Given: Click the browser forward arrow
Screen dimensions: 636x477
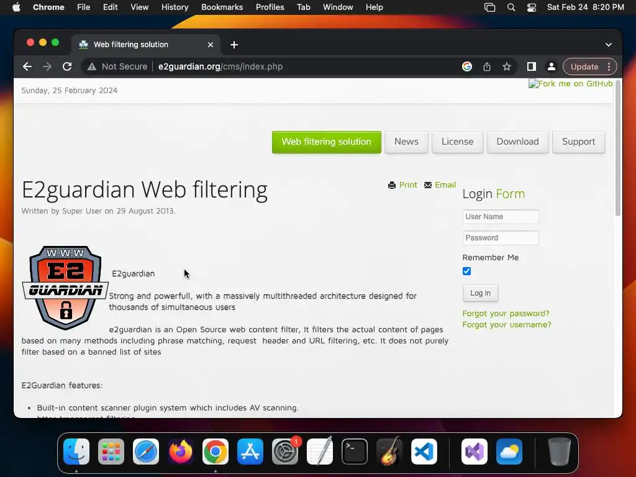Looking at the screenshot, I should click(x=47, y=66).
